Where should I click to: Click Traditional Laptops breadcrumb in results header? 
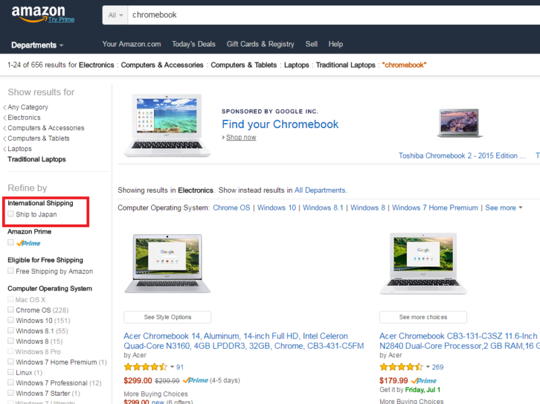346,65
